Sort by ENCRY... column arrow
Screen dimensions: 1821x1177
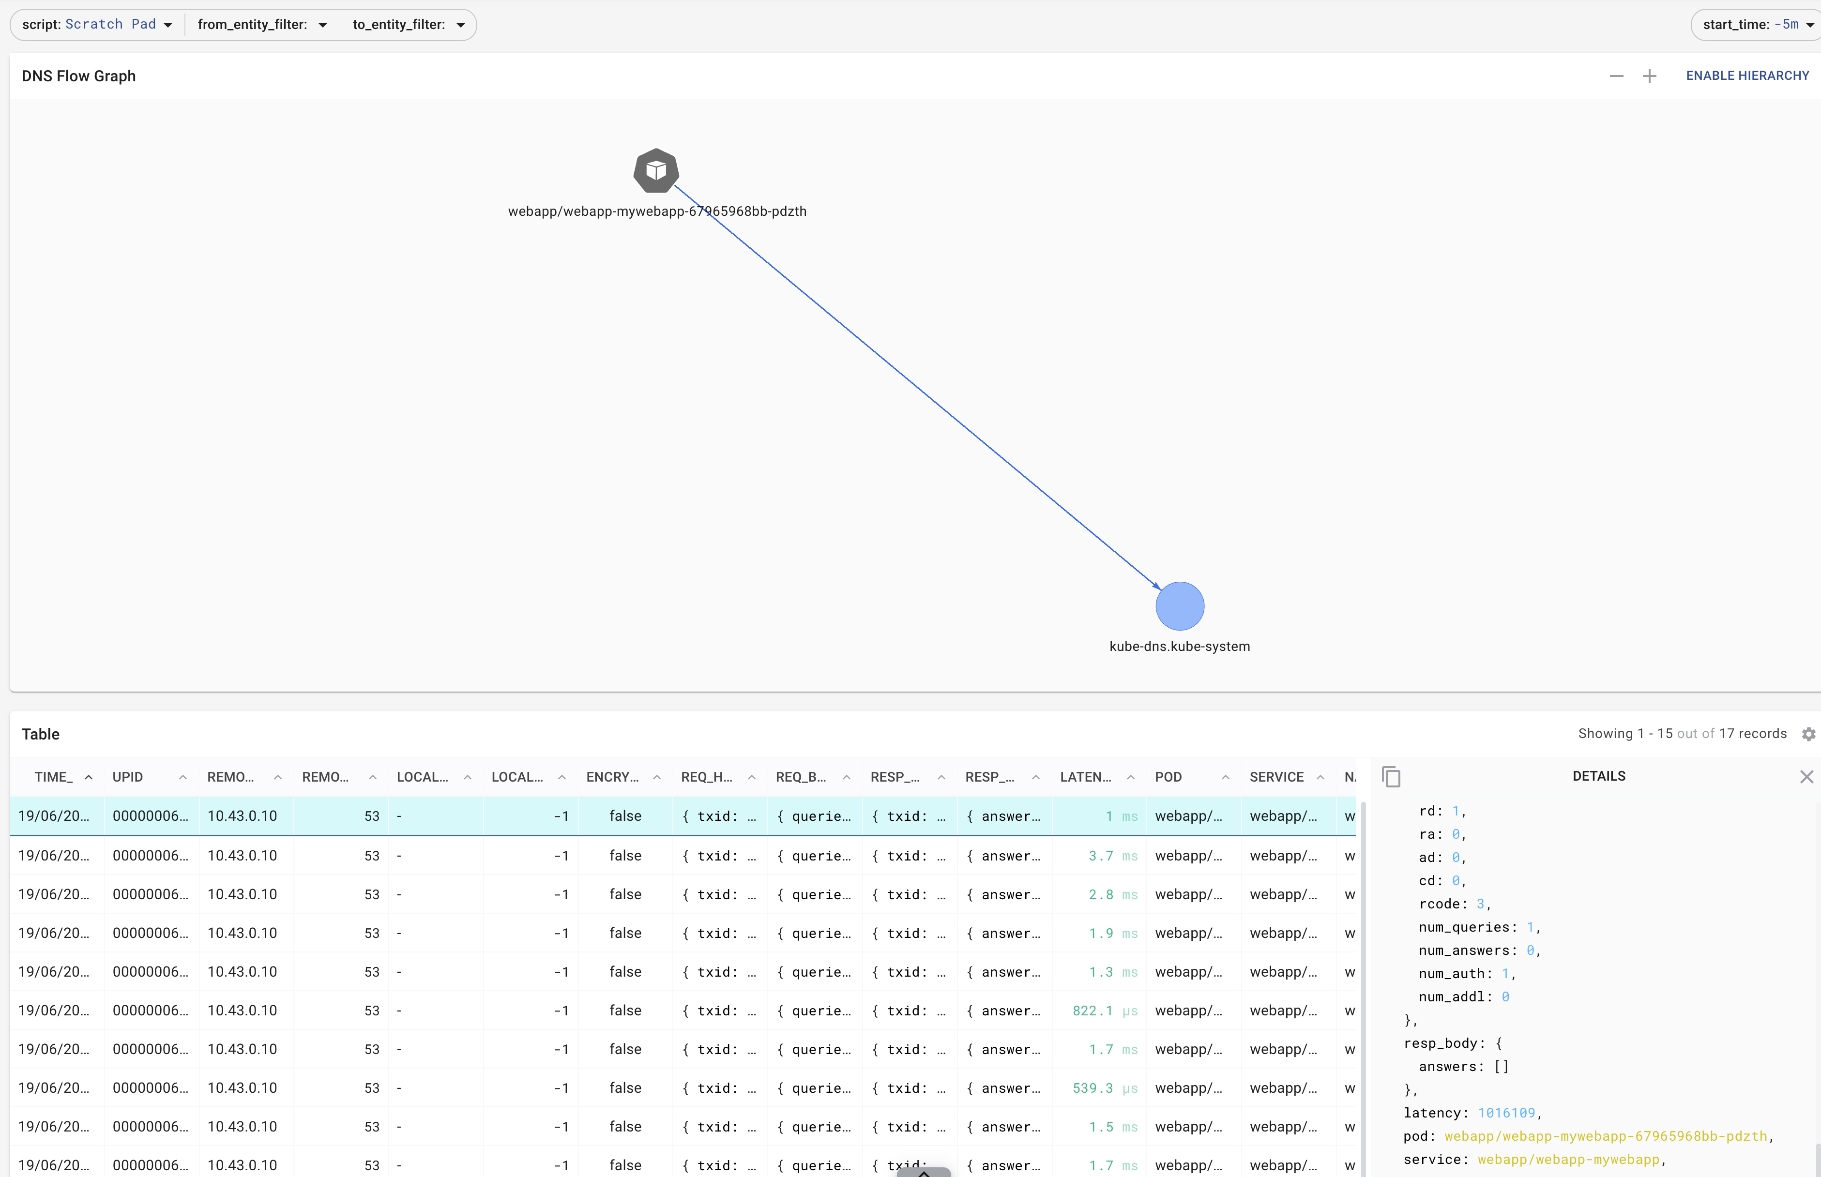coord(657,777)
